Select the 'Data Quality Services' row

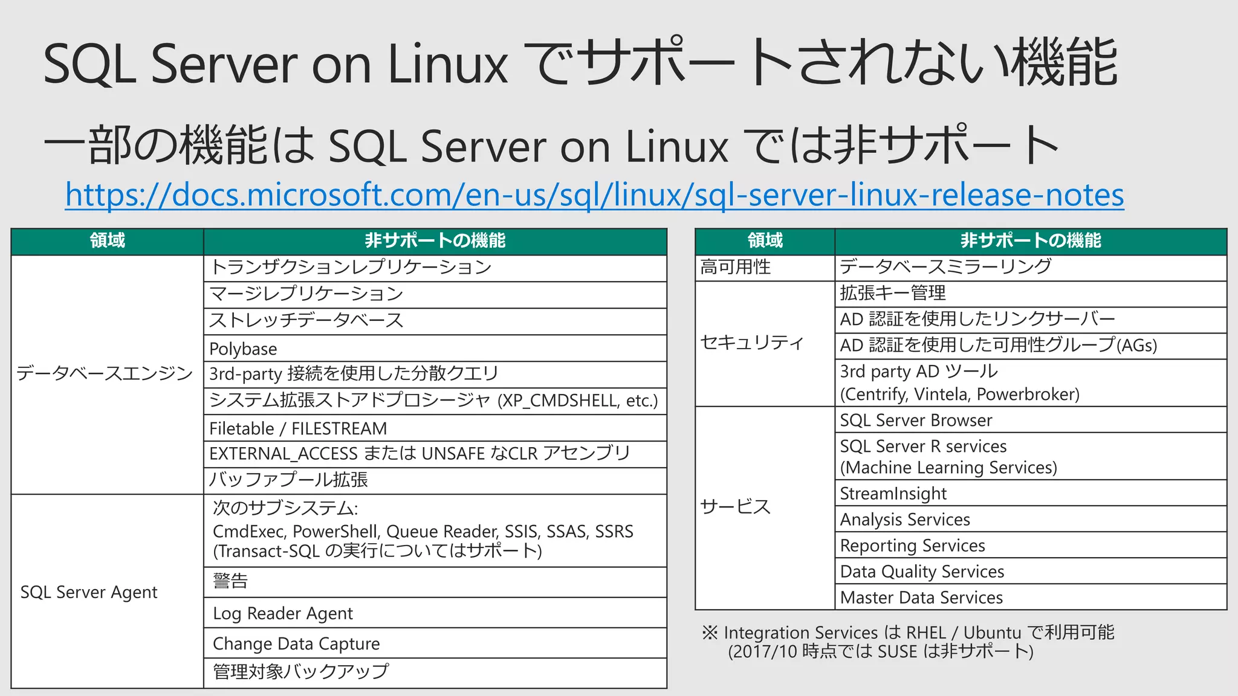click(x=1031, y=571)
